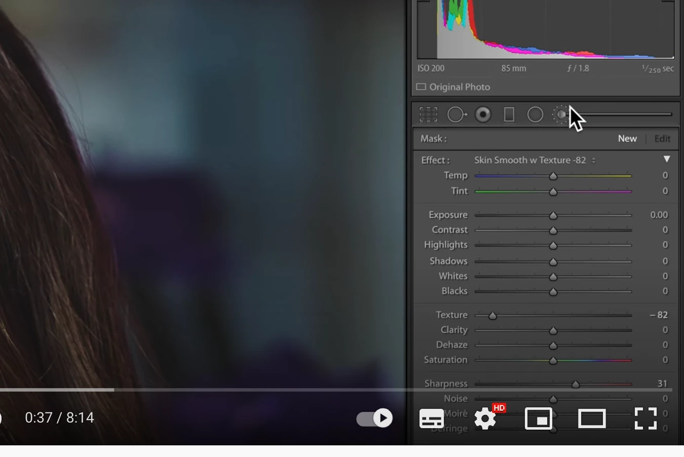684x457 pixels.
Task: Click the Shadows slider handle
Action: coord(553,262)
